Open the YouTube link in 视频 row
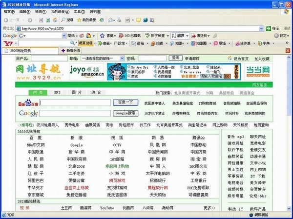This screenshot has height=219, width=293. (107, 208)
